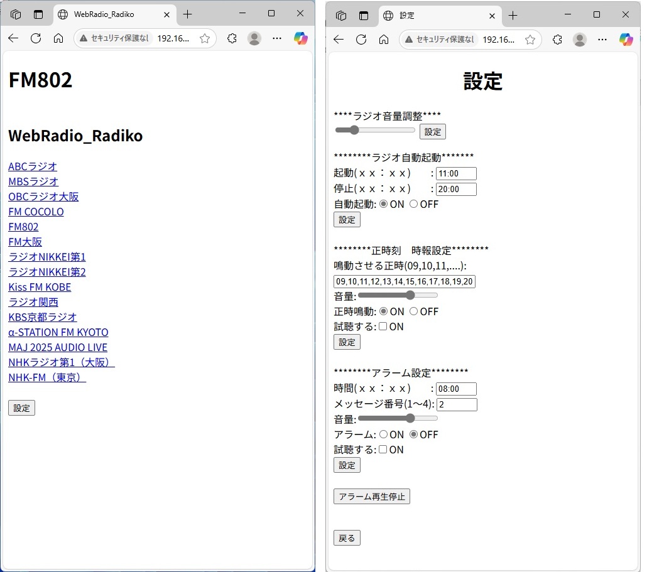The height and width of the screenshot is (572, 647).
Task: Set アラーム radio to ON
Action: coord(383,434)
